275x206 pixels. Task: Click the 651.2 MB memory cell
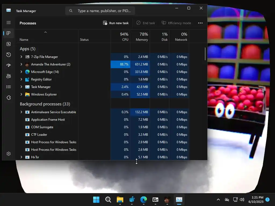click(x=140, y=64)
